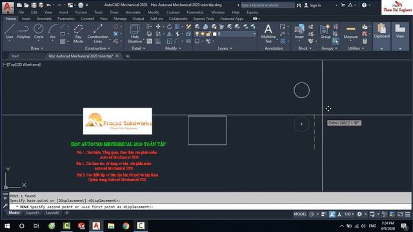Click the Measure tool
413x232 pixels.
(x=350, y=32)
